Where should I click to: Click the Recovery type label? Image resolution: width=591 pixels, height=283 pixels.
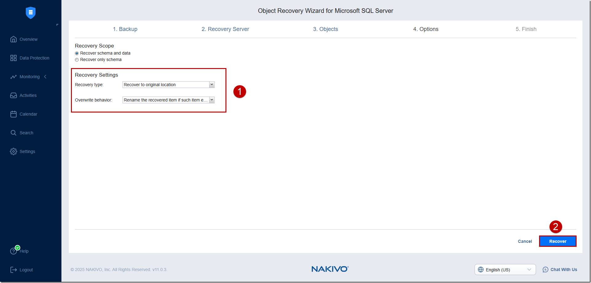tap(89, 85)
